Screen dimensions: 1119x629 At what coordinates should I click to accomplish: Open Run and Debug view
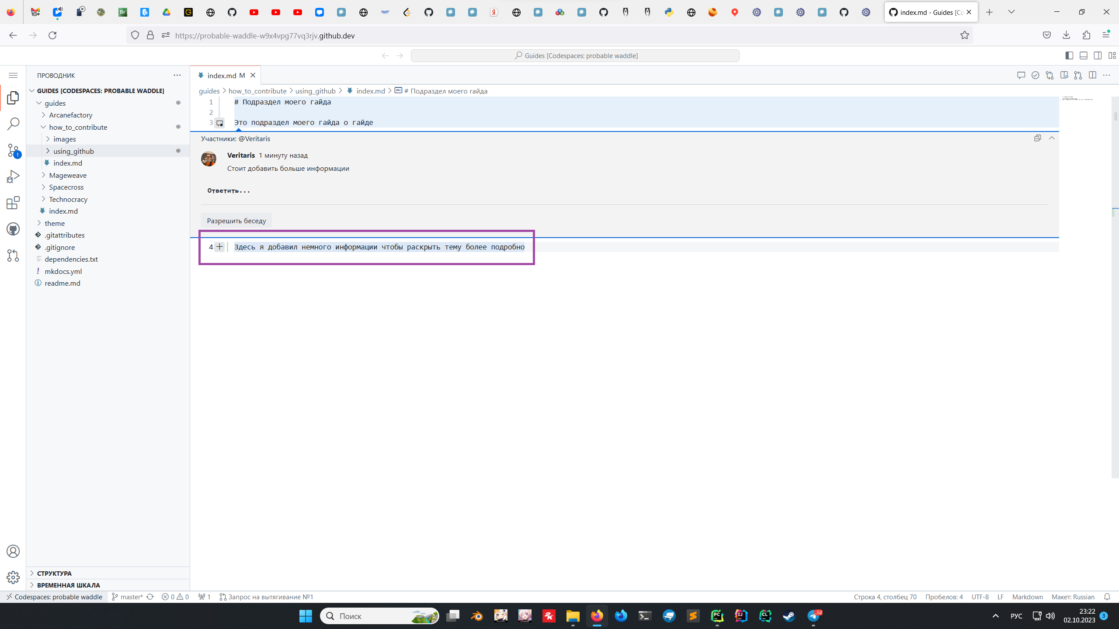click(13, 176)
